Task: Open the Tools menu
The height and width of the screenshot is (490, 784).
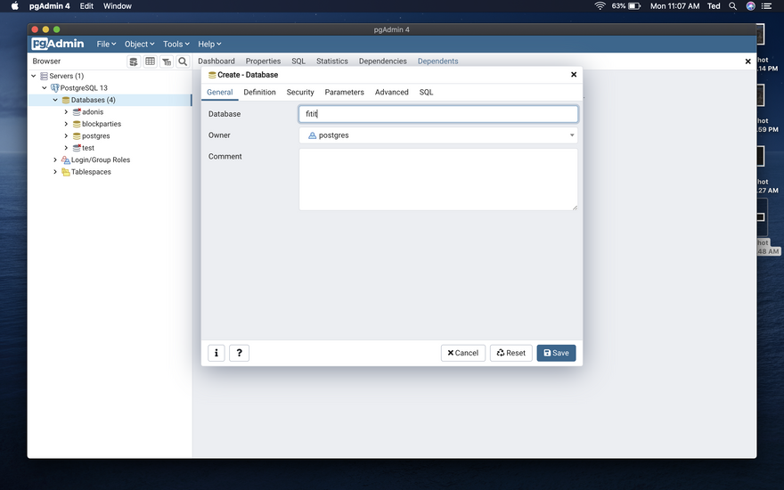Action: 176,44
